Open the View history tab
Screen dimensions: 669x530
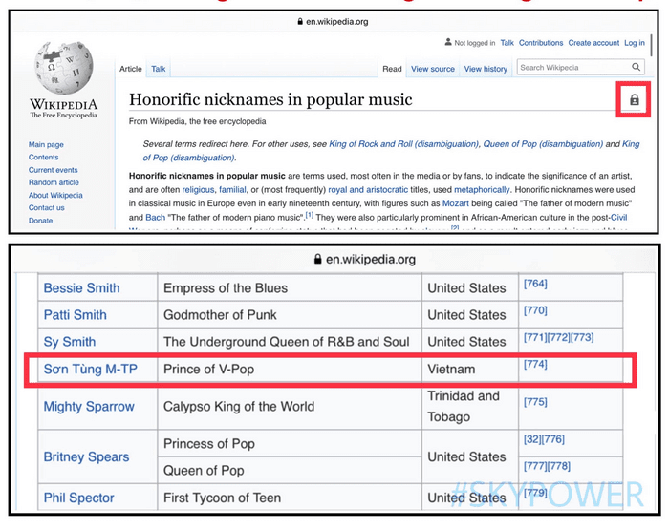[486, 69]
